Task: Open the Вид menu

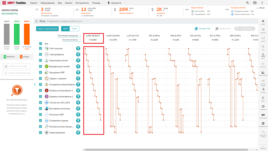Action: click(x=60, y=3)
